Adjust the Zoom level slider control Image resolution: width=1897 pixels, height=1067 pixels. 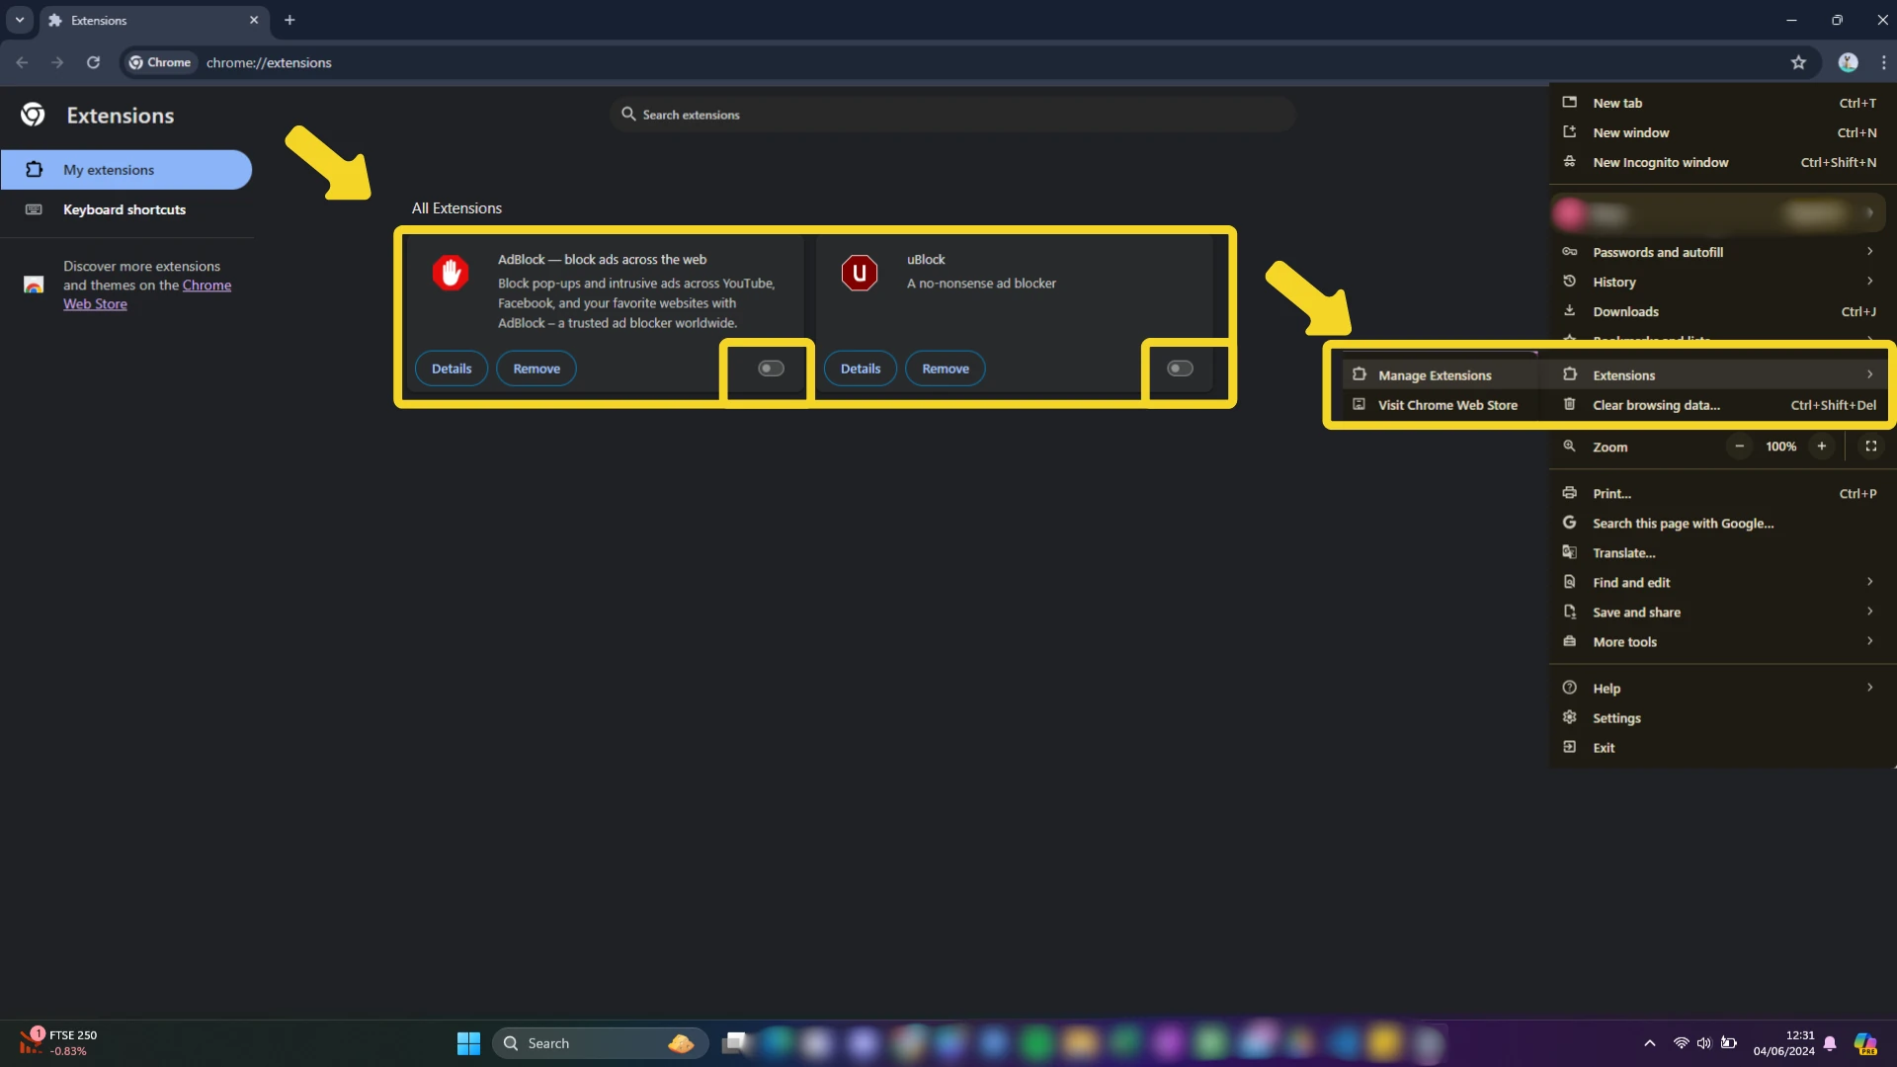point(1778,447)
